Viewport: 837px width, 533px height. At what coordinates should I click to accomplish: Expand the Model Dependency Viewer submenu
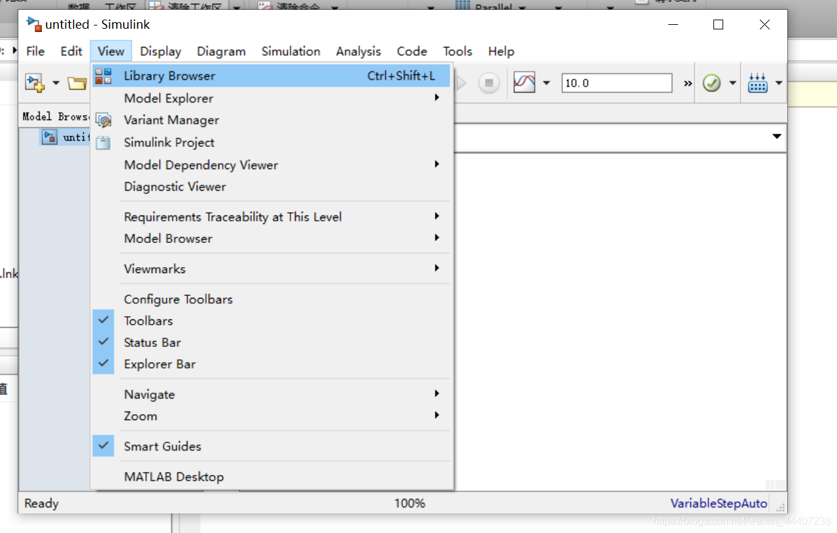pos(271,165)
